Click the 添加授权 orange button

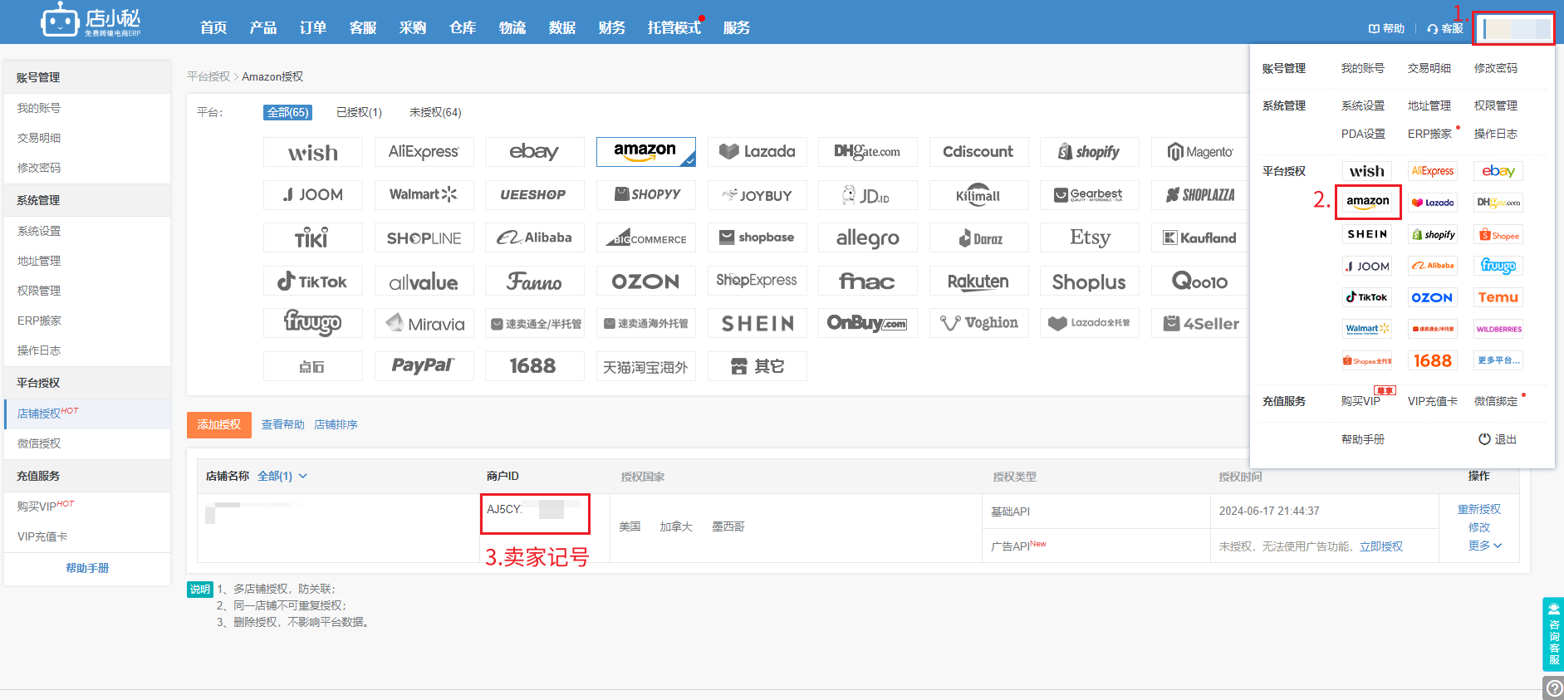tap(219, 424)
